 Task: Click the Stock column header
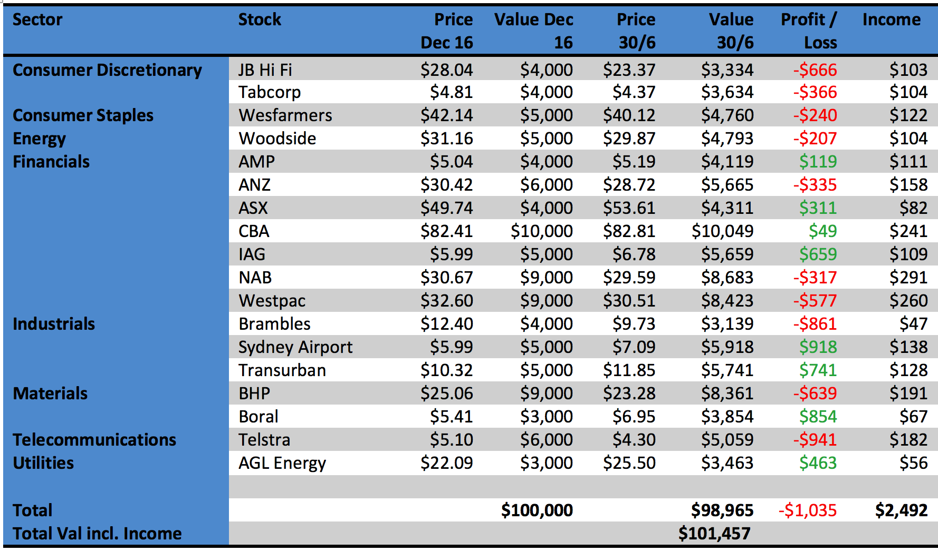click(x=260, y=20)
